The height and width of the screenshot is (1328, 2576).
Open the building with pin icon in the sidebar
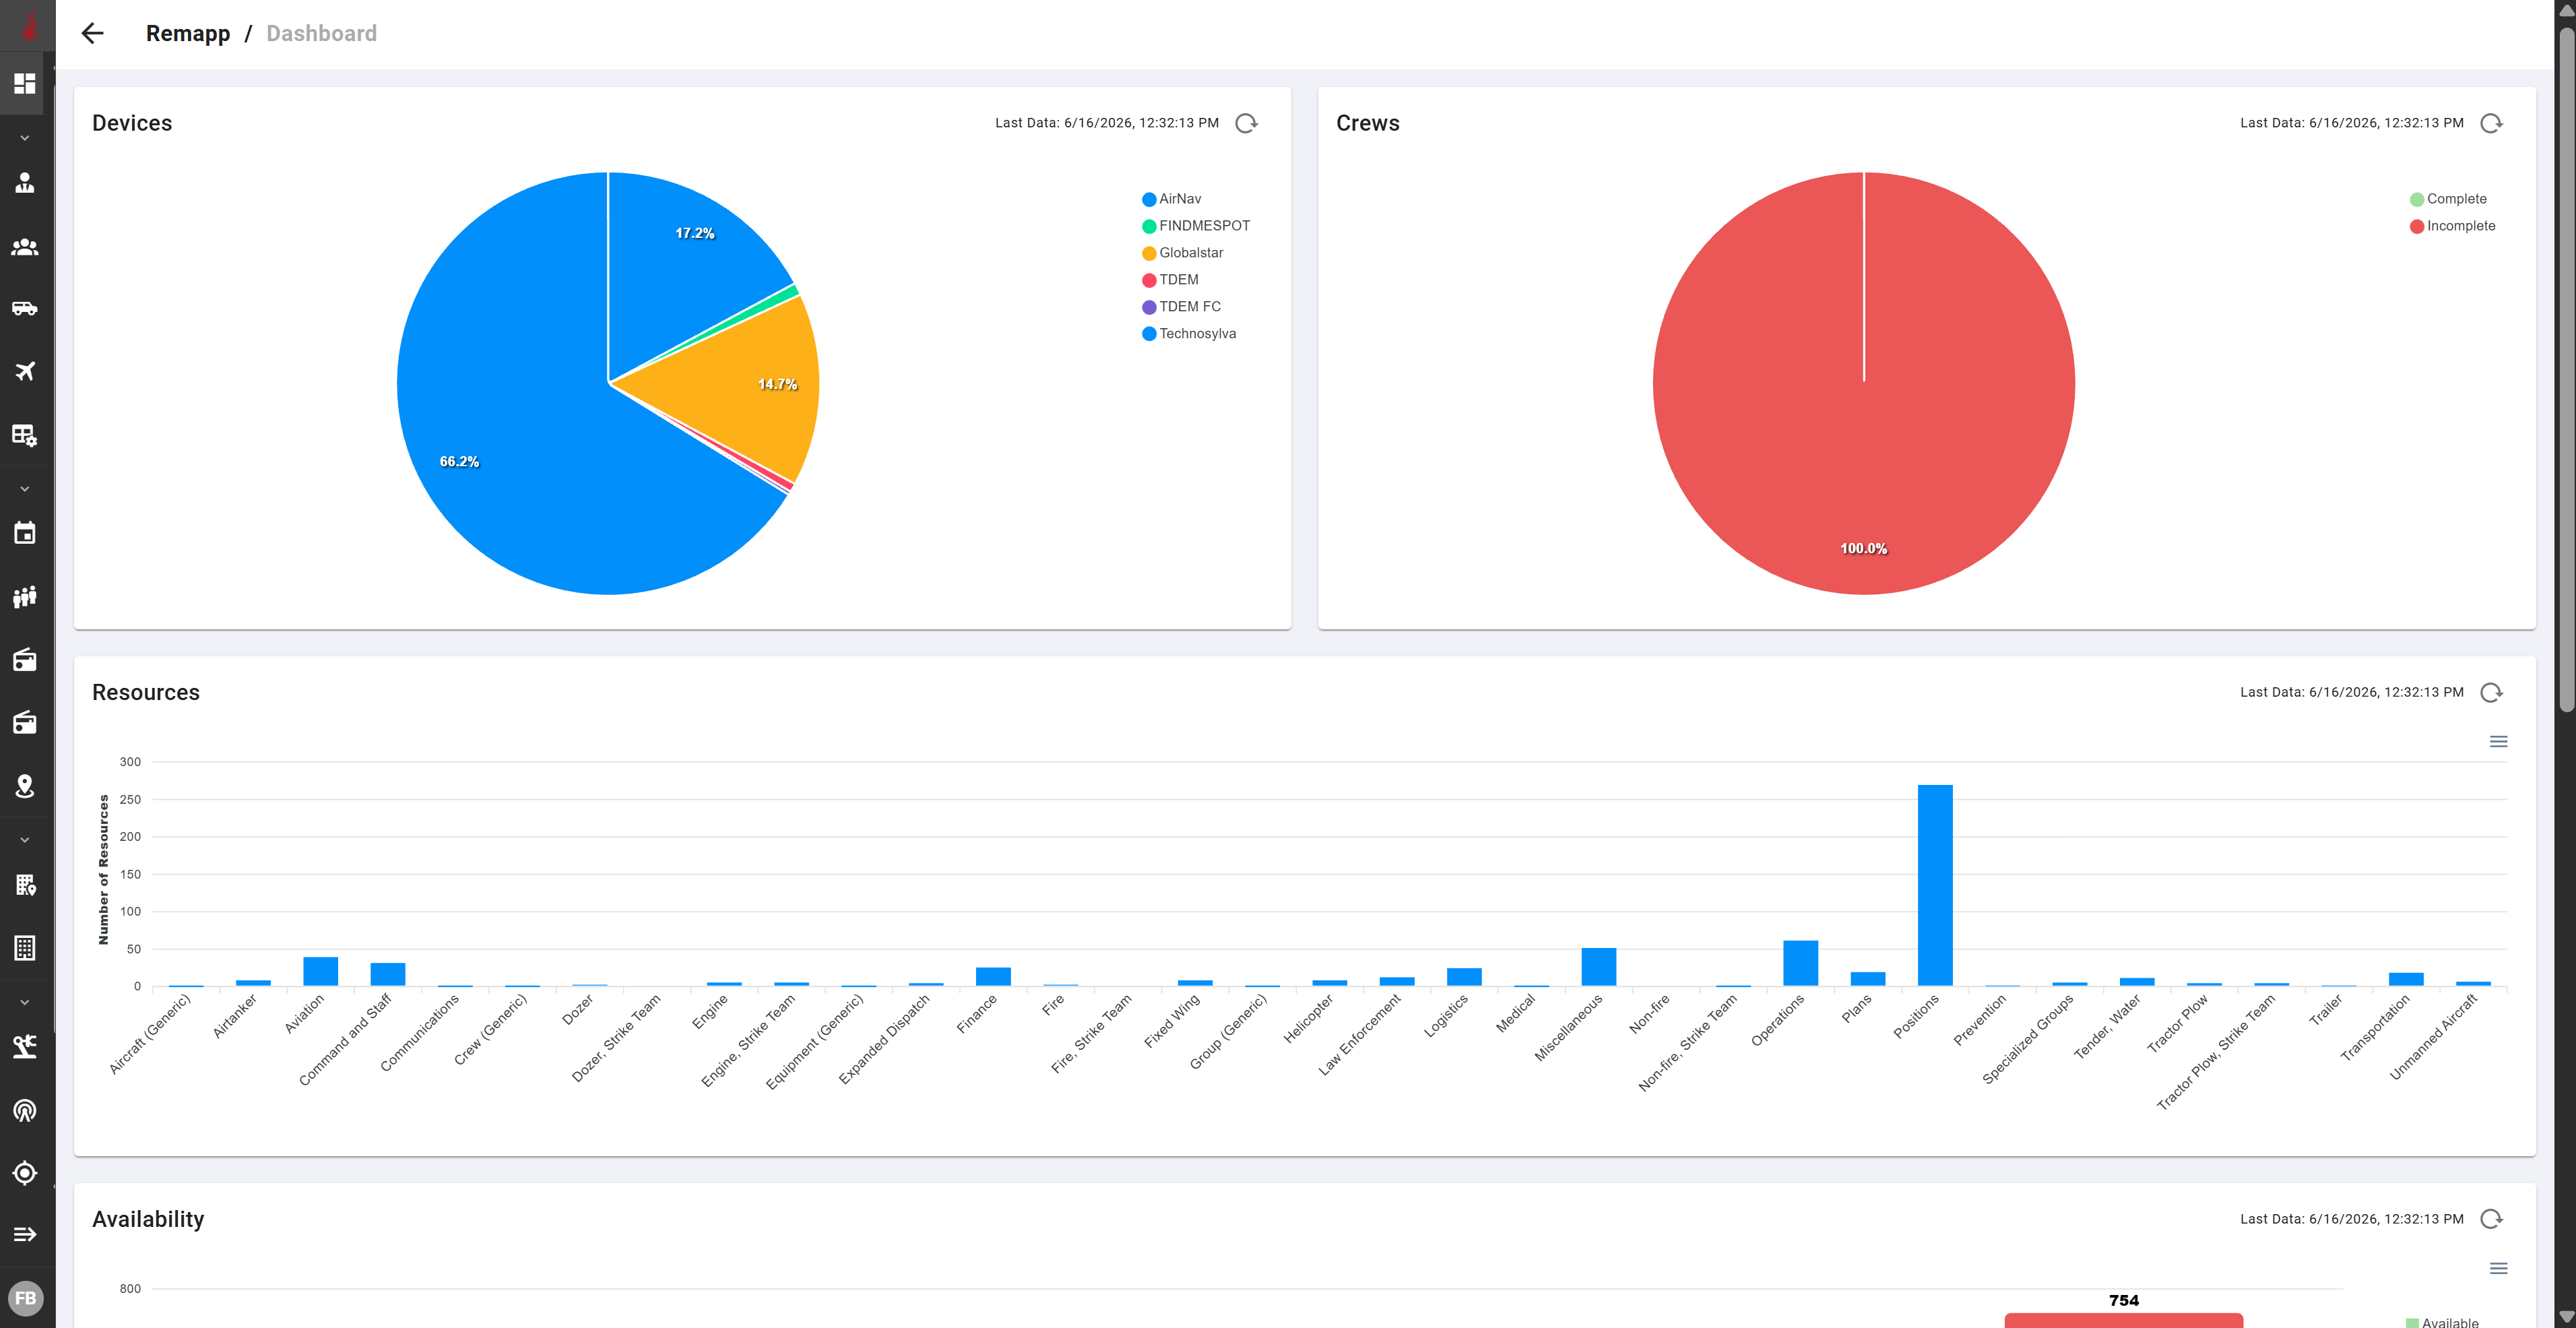point(25,884)
